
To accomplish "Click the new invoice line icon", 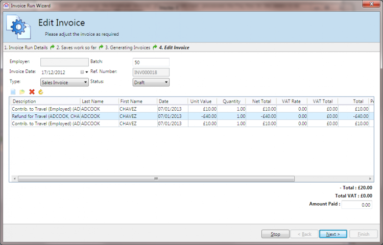I will pyautogui.click(x=13, y=92).
